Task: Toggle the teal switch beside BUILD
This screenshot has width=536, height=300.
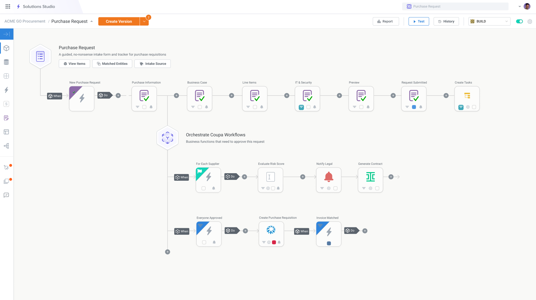Action: (519, 22)
